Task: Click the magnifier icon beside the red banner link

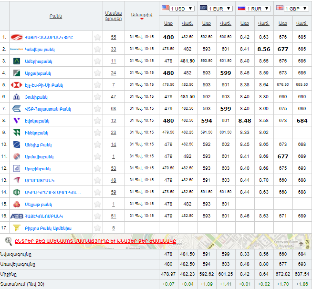Action: click(x=9, y=241)
